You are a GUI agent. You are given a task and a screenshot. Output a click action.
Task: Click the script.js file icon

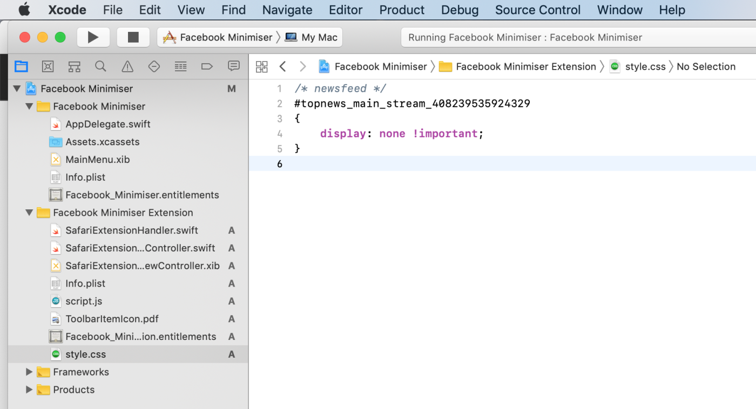(x=56, y=301)
